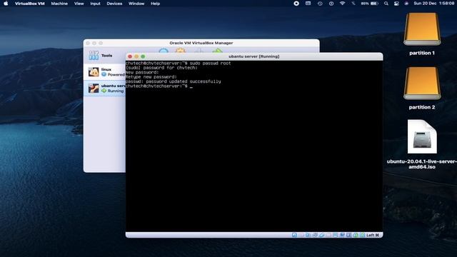This screenshot has width=457, height=257.
Task: Open Spotlight search from menu bar
Action: (x=386, y=4)
